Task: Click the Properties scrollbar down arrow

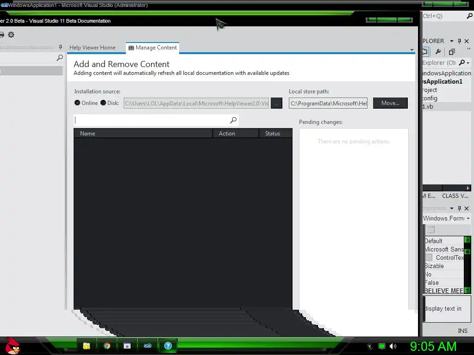Action: [468, 290]
